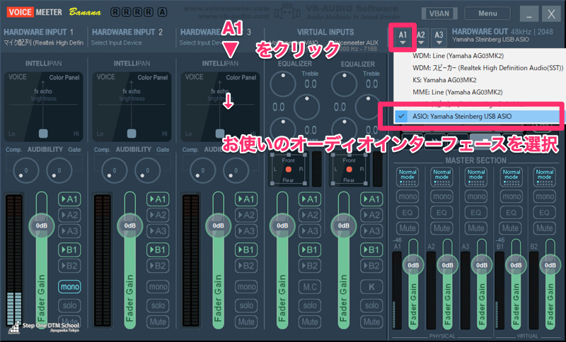Viewport: 566px width, 342px height.
Task: Toggle A3 routing on Voicemeeter VAIO strip
Action: [310, 231]
